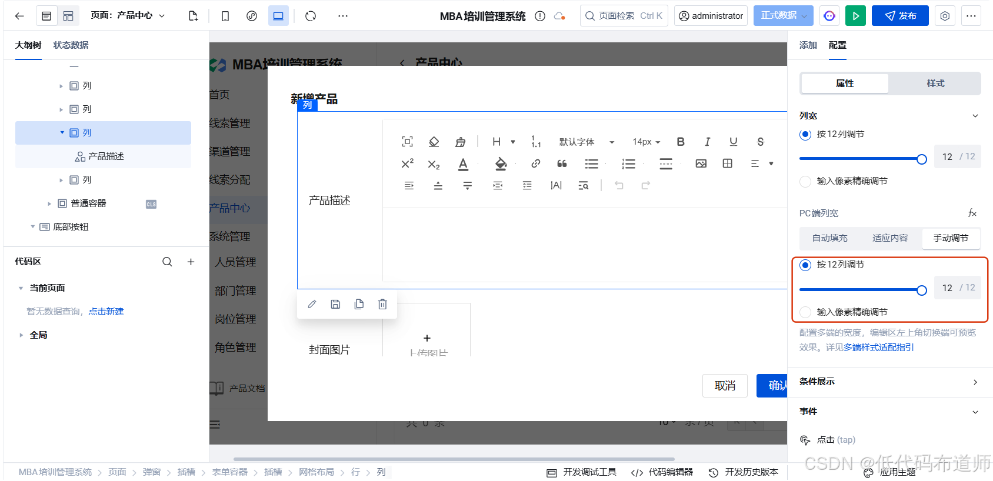Click the pencil edit icon in component toolbar
The image size is (993, 481).
pyautogui.click(x=312, y=304)
